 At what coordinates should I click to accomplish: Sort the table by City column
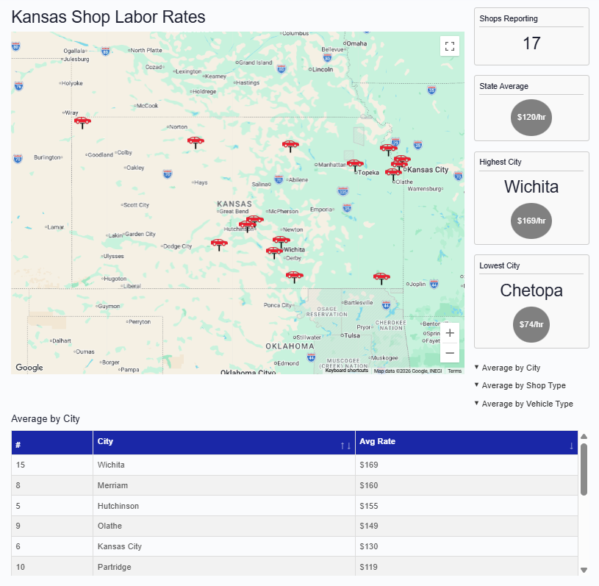[x=224, y=443]
